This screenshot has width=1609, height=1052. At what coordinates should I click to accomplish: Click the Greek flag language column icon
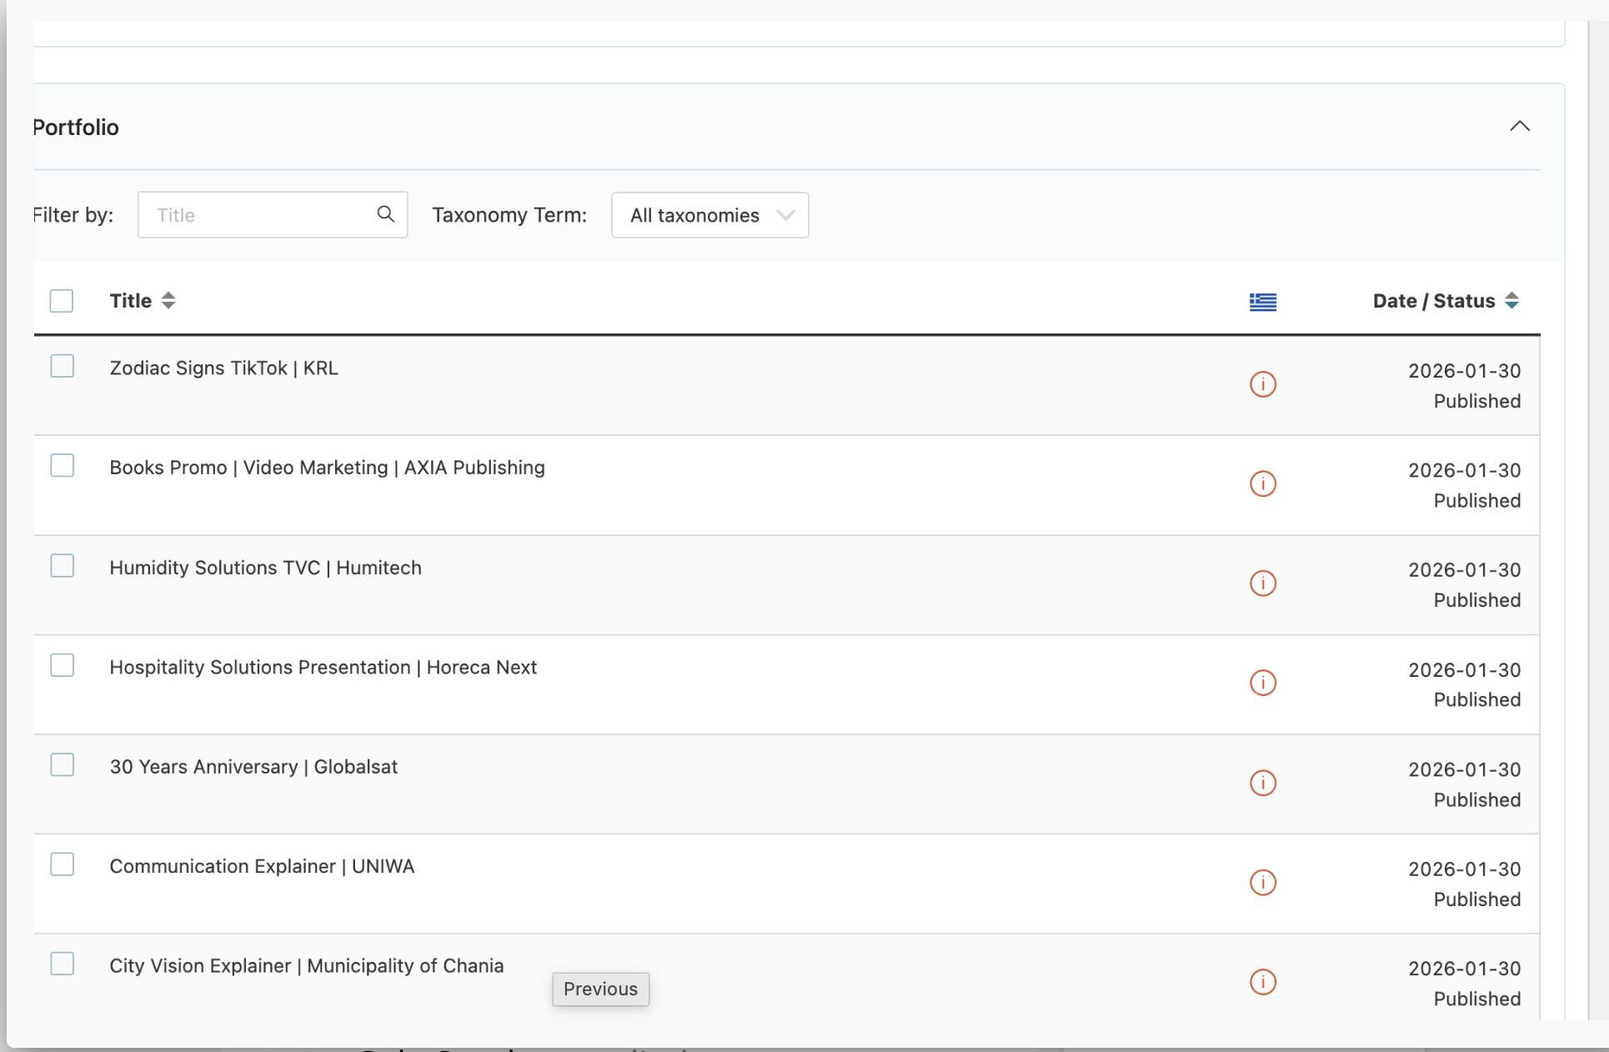[1262, 302]
